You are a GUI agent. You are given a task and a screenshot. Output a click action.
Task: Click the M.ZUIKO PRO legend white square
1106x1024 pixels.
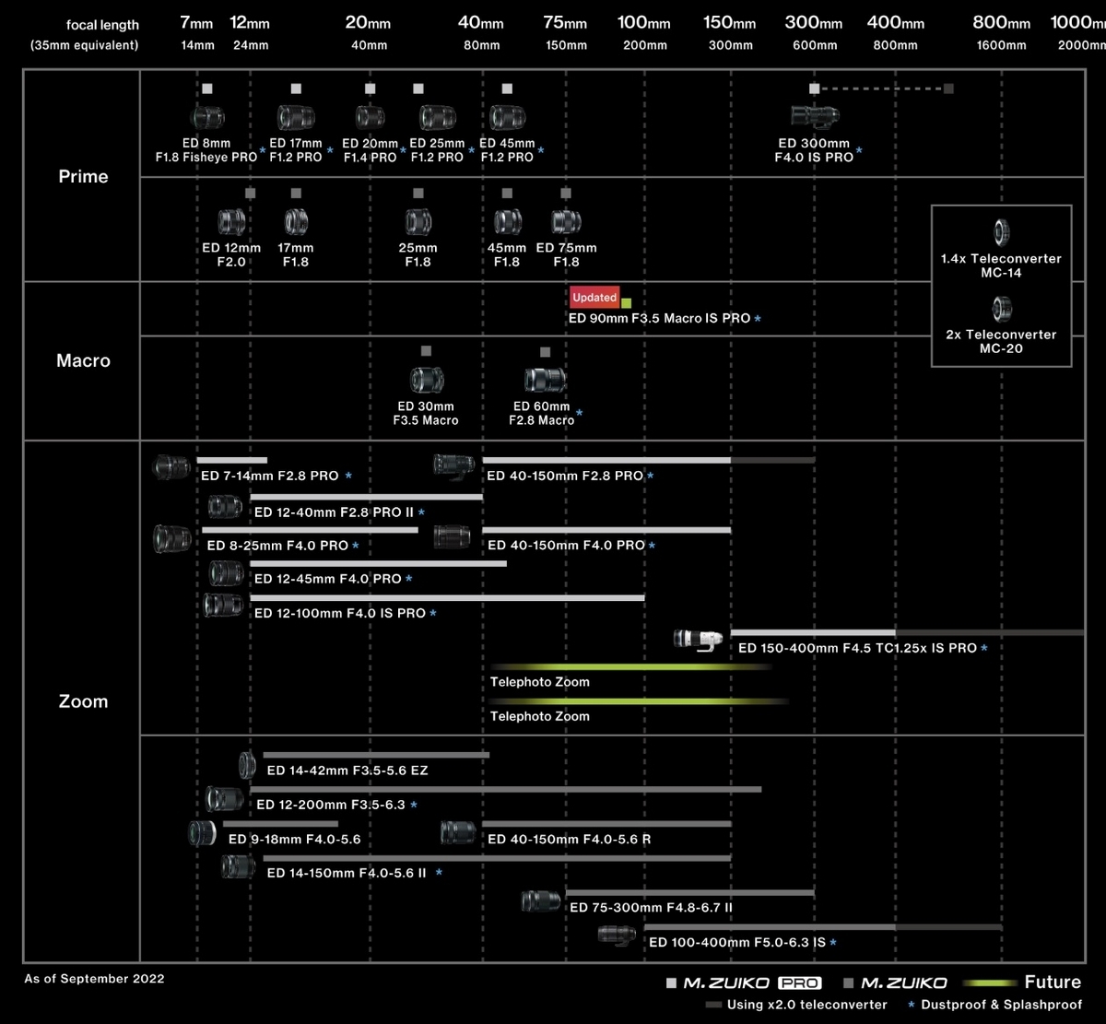click(x=671, y=983)
